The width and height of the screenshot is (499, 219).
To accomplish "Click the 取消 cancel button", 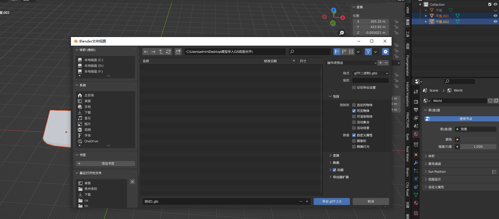I will coord(371,201).
